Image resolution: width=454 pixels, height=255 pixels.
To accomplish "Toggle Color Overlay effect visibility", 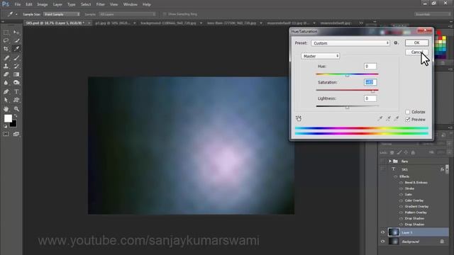I will (x=401, y=200).
